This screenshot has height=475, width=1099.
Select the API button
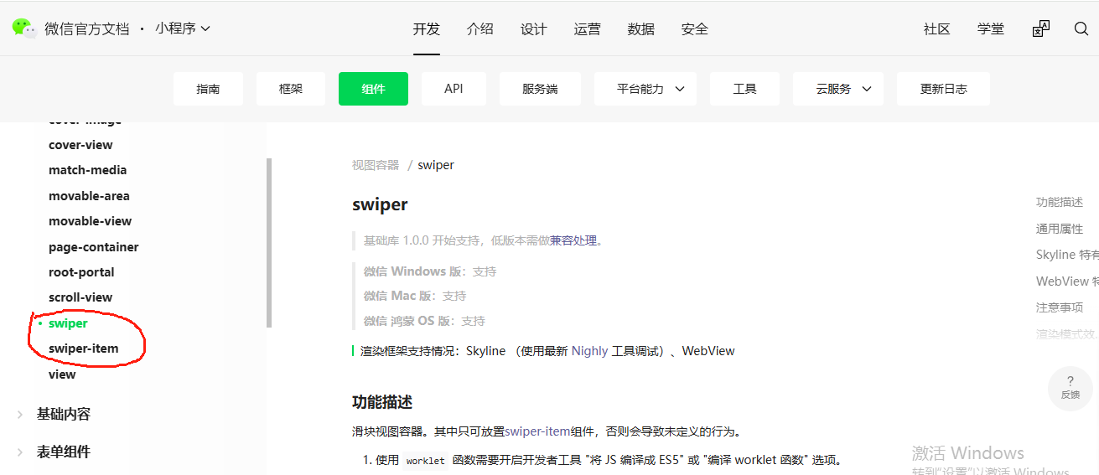454,89
